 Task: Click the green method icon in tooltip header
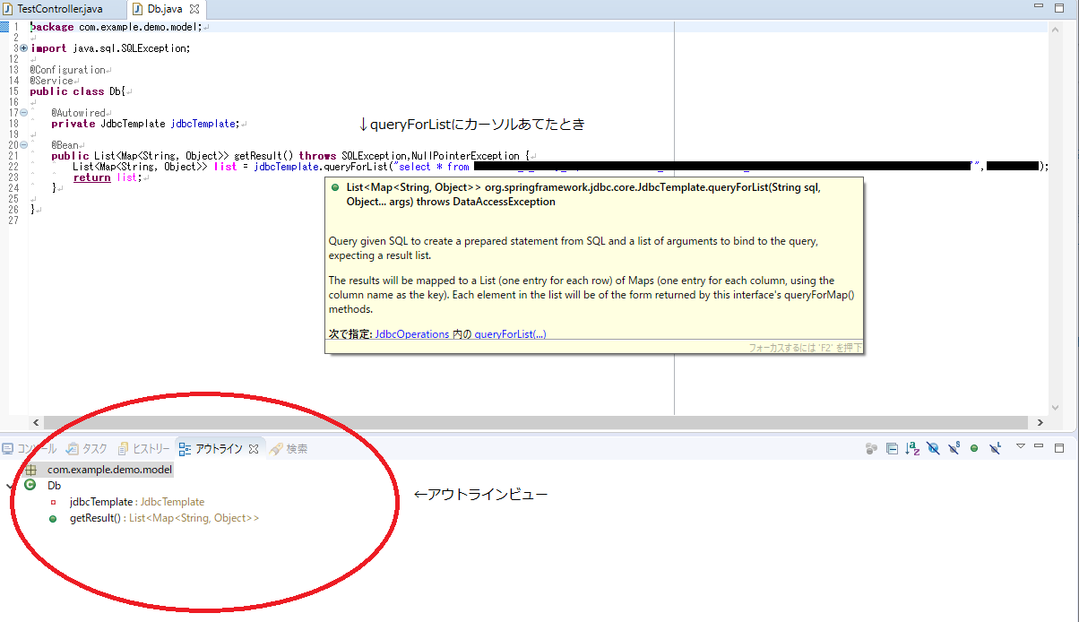click(334, 187)
